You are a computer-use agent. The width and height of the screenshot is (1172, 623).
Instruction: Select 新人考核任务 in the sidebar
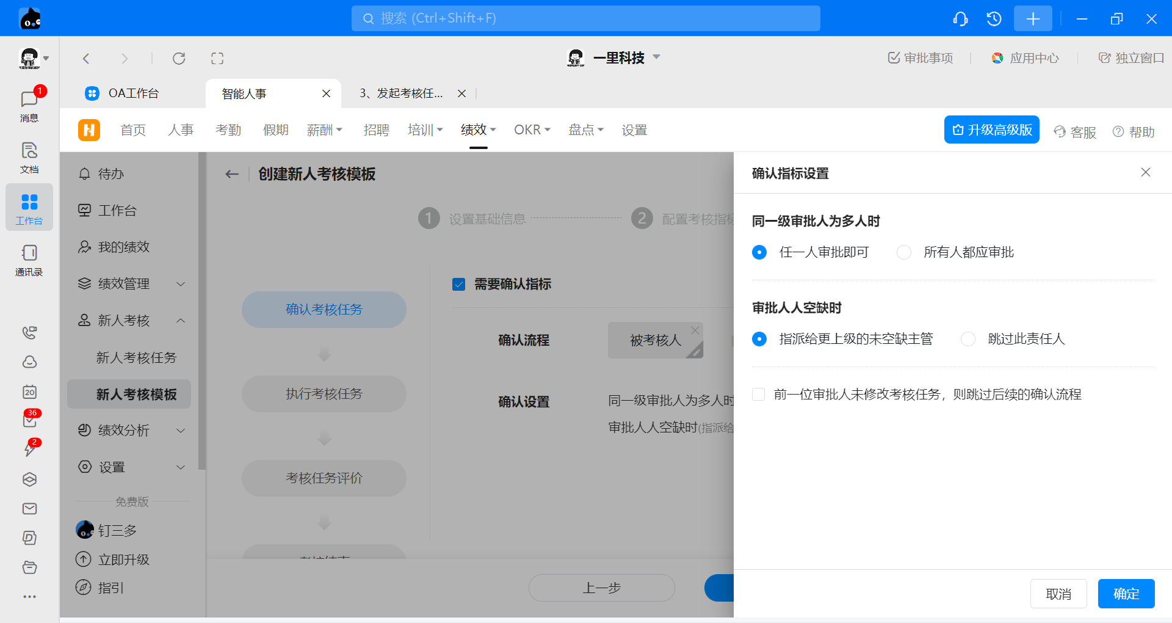tap(136, 358)
